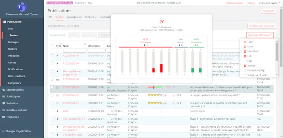Viewport: 283px width, 138px height.
Task: Switch to the Guidages tab
Action: [x=74, y=17]
